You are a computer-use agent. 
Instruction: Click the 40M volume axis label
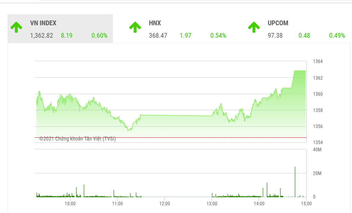pyautogui.click(x=317, y=149)
